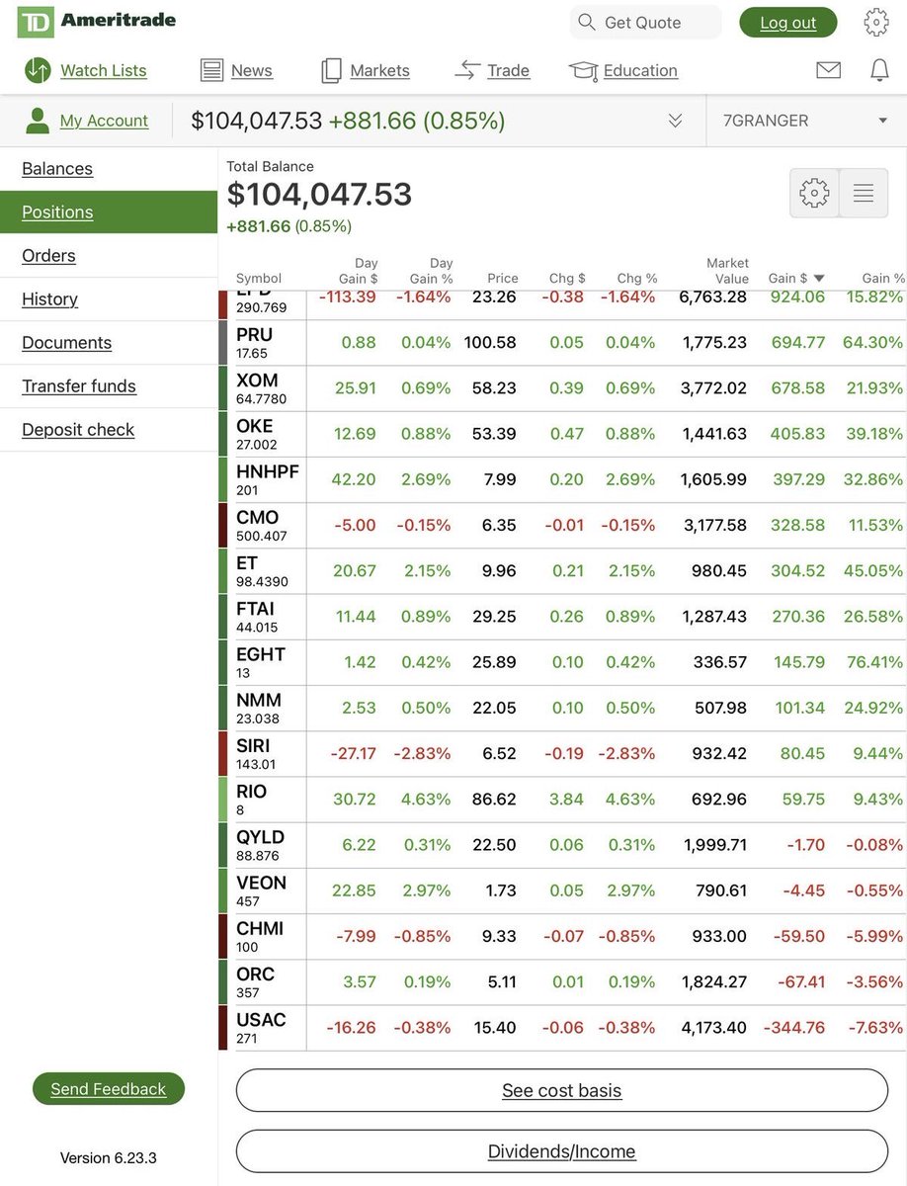Click the Dividends/Income button
907x1186 pixels.
point(562,1151)
